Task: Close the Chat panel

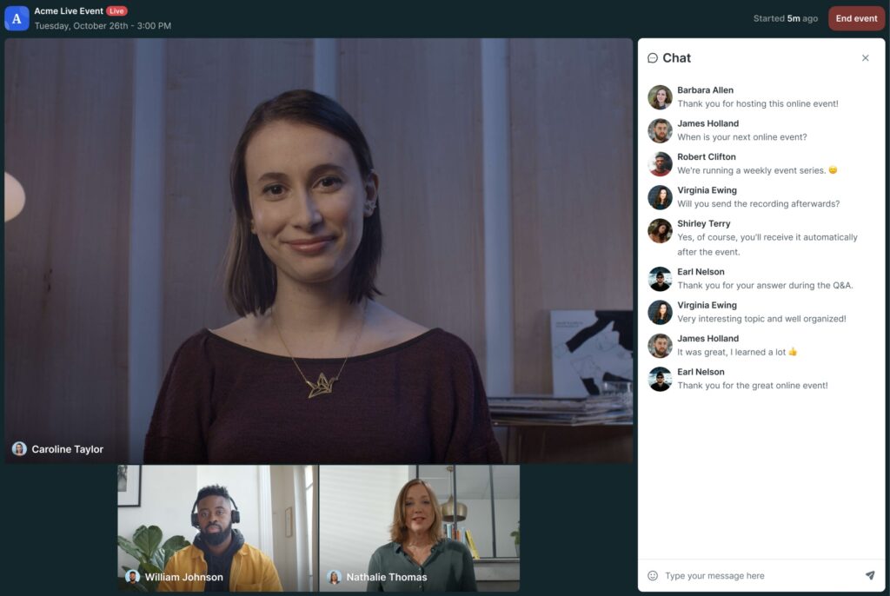Action: [x=865, y=58]
